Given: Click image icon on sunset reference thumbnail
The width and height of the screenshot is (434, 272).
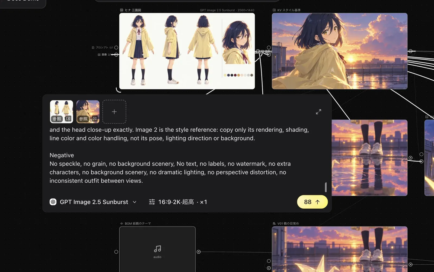Looking at the screenshot, I should pyautogui.click(x=95, y=119).
